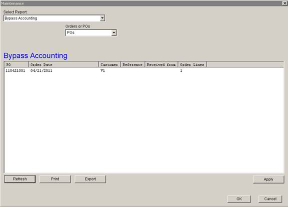288x207 pixels.
Task: Click the Received from column header
Action: [x=161, y=64]
